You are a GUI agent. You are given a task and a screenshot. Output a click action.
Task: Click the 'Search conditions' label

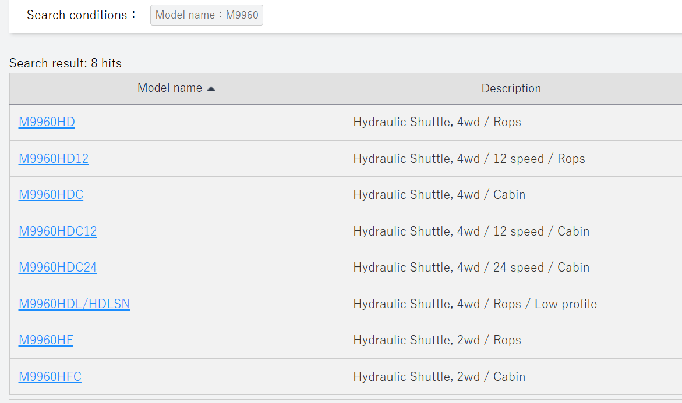[x=81, y=15]
